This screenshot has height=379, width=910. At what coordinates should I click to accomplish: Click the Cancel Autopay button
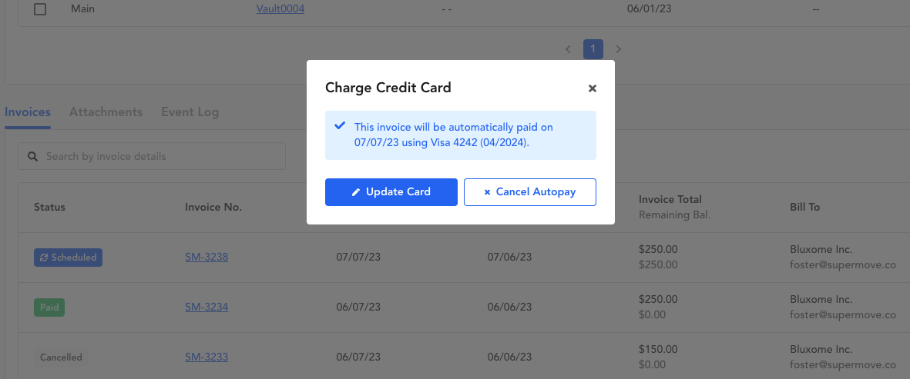[530, 192]
